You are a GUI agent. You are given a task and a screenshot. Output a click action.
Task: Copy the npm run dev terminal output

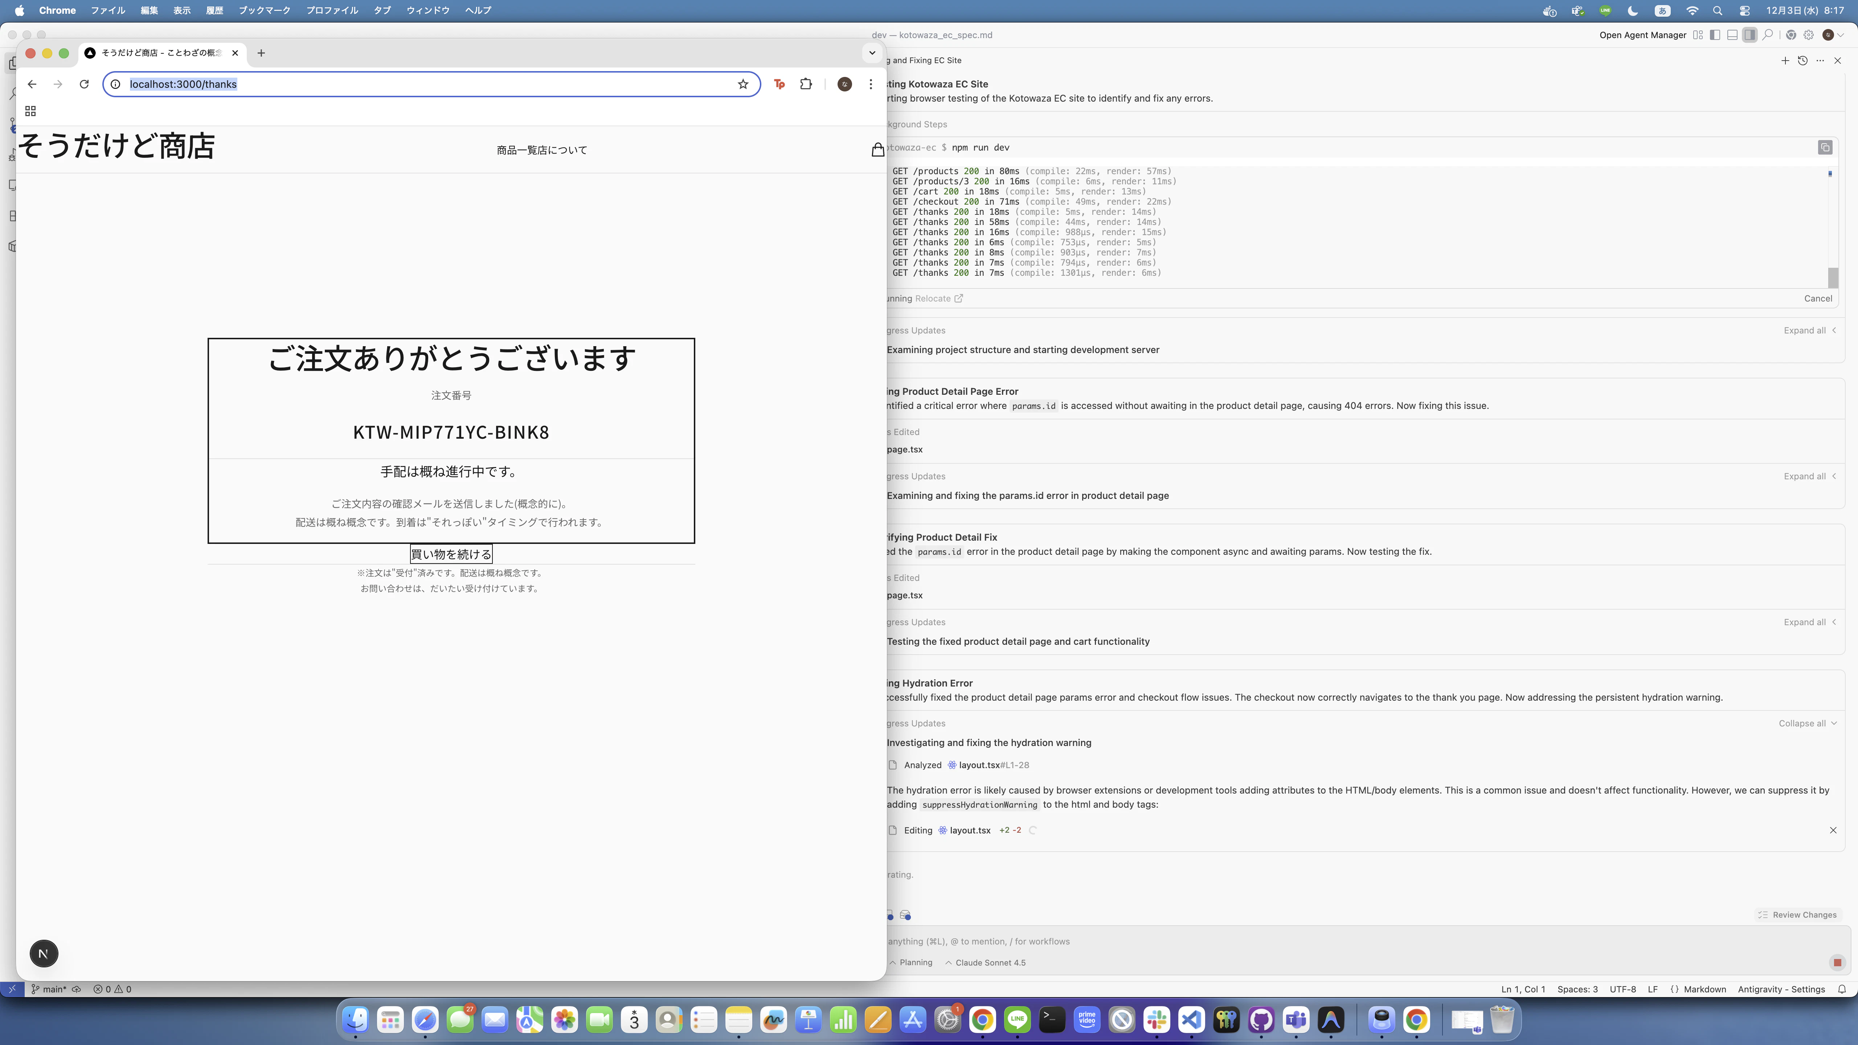coord(1826,147)
